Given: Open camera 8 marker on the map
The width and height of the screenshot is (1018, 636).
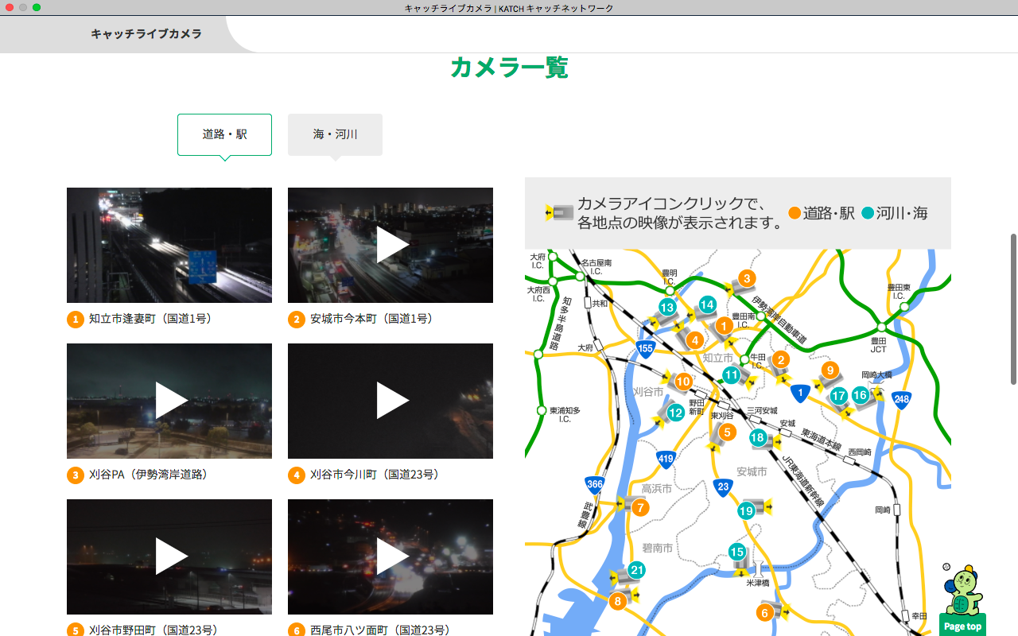Looking at the screenshot, I should tap(618, 601).
